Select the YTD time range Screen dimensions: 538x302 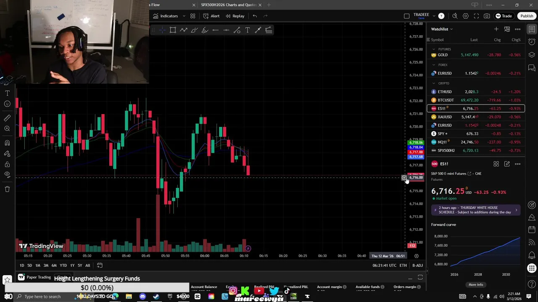click(63, 266)
